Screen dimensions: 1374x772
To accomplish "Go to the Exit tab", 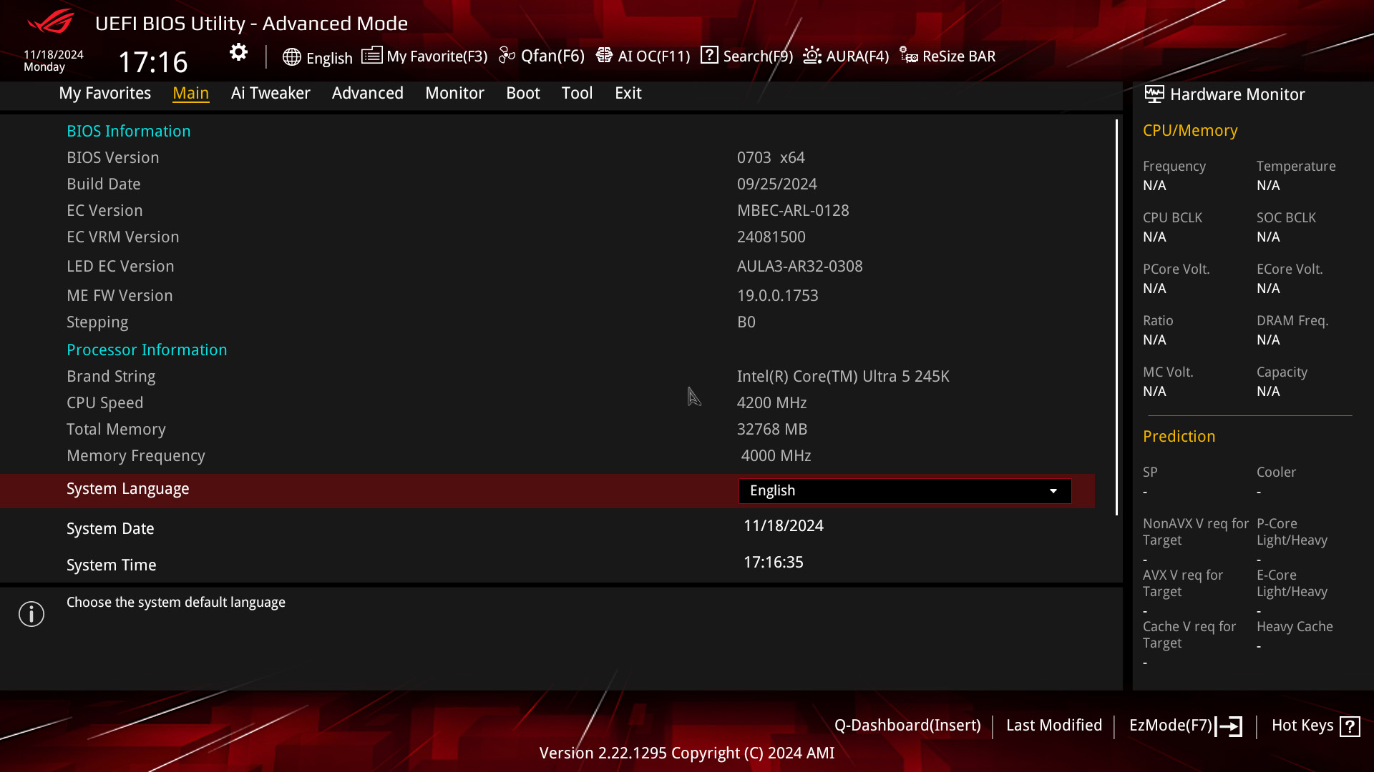I will coord(628,93).
